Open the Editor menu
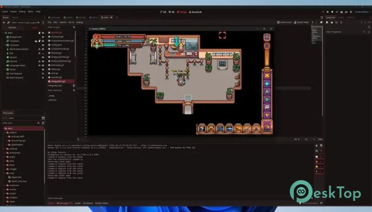Image resolution: width=372 pixels, height=212 pixels. 31,12
